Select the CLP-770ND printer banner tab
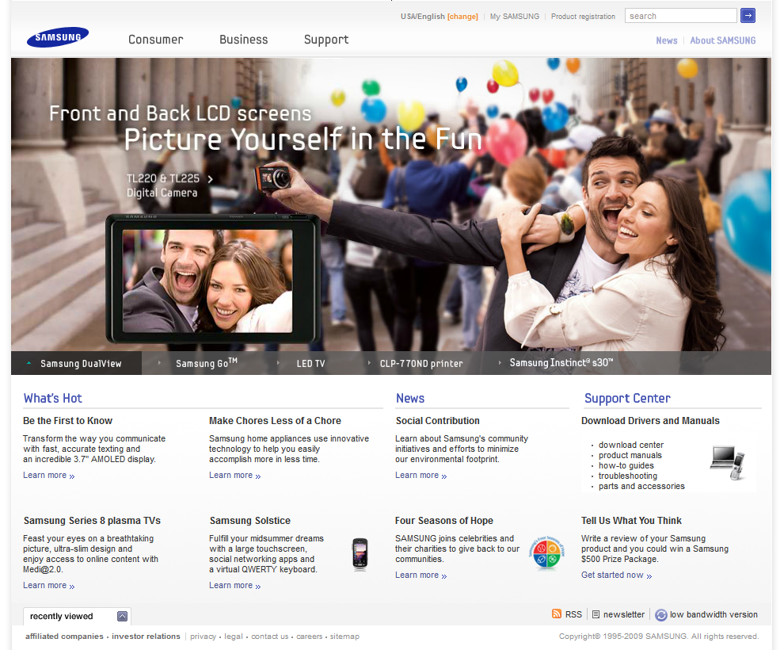784x650 pixels. (421, 364)
